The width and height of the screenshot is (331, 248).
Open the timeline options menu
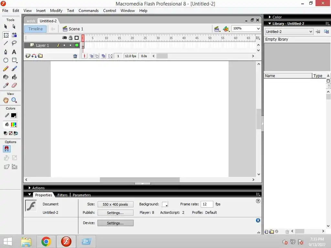258,38
